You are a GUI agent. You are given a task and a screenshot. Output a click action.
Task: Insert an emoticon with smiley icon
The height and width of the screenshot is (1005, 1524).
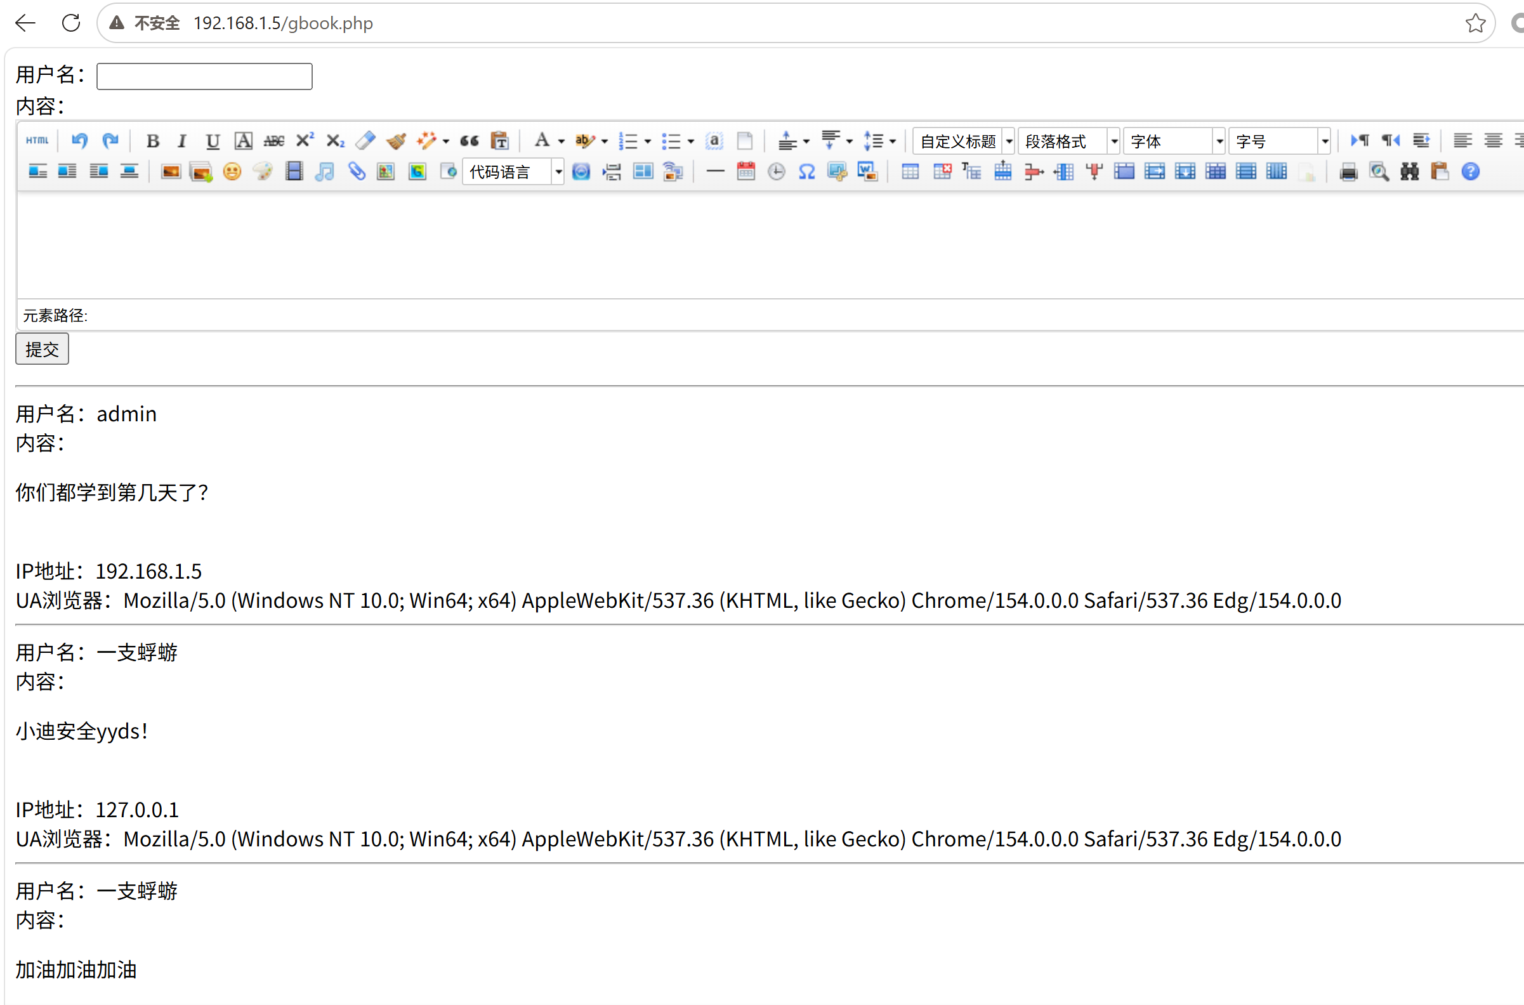pyautogui.click(x=232, y=172)
